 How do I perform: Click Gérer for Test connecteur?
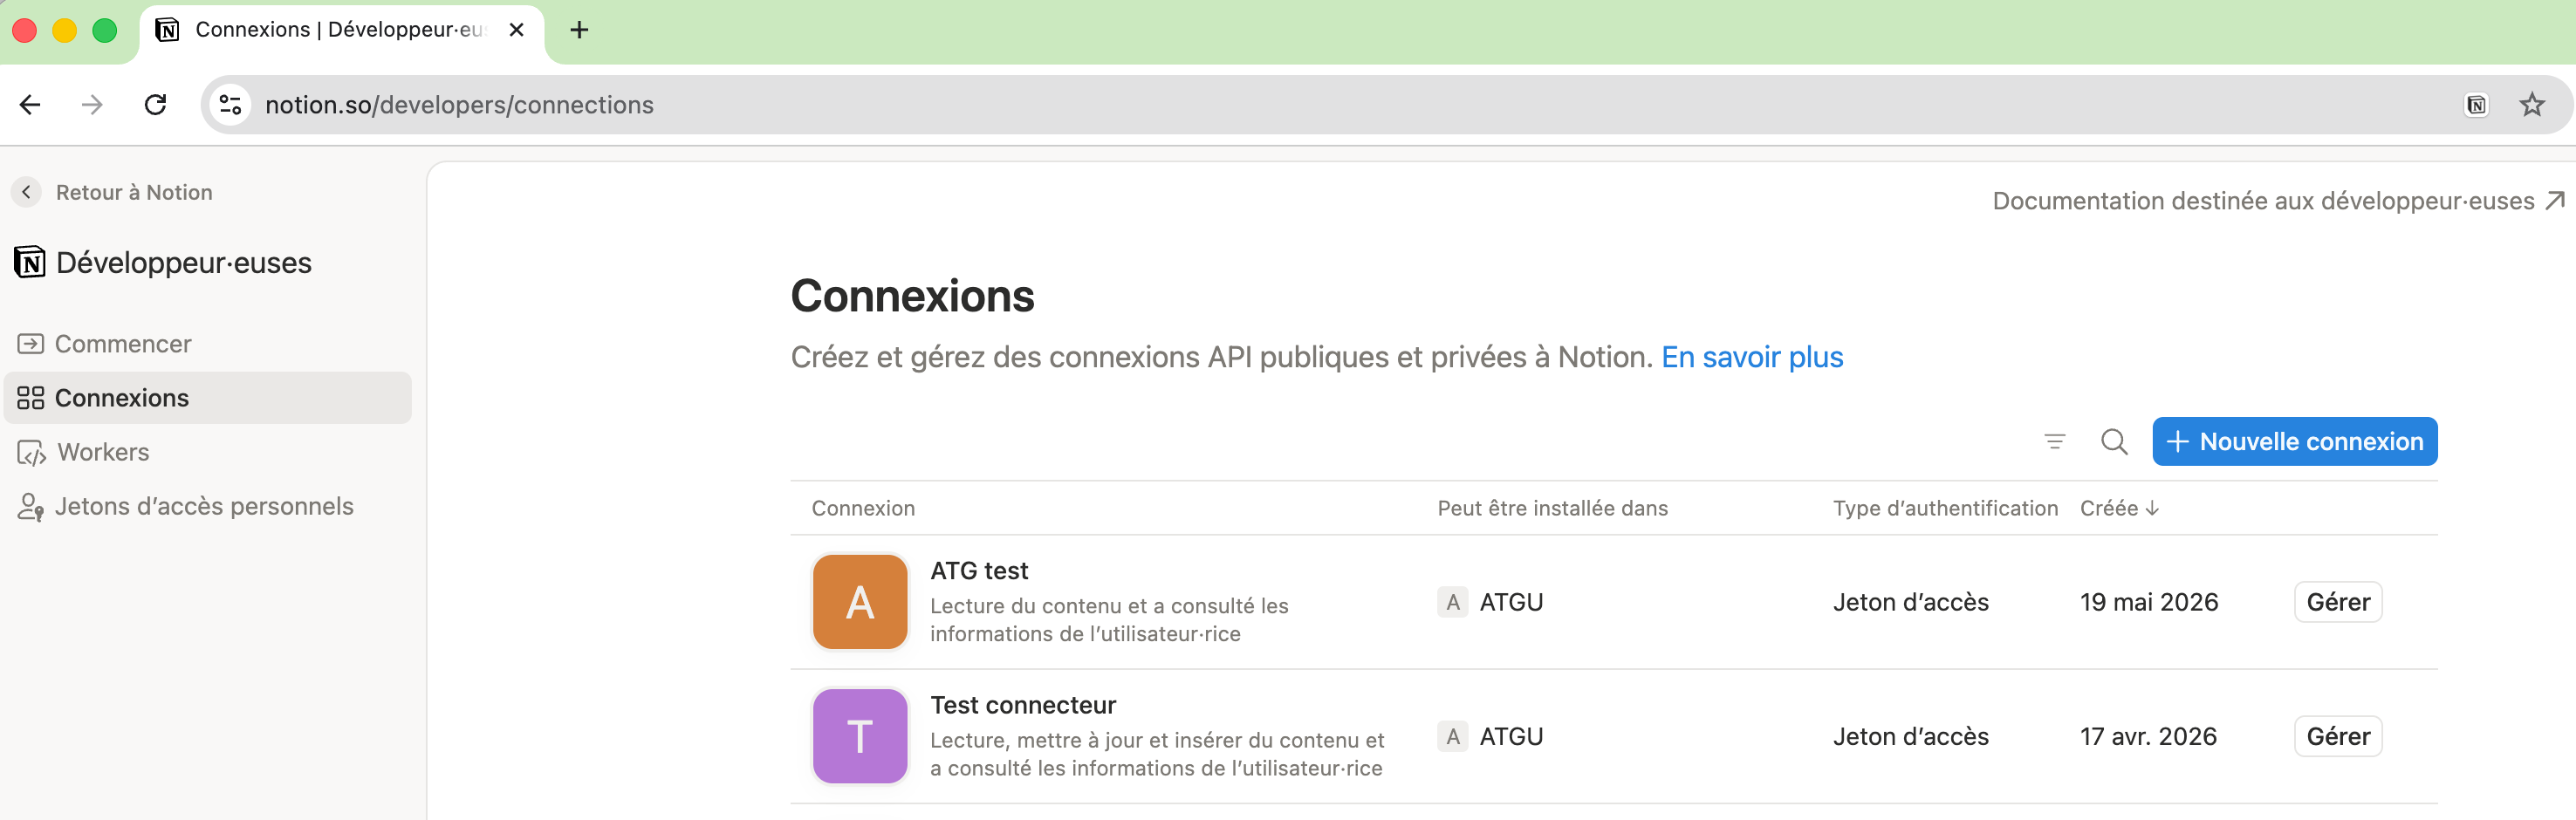tap(2338, 736)
